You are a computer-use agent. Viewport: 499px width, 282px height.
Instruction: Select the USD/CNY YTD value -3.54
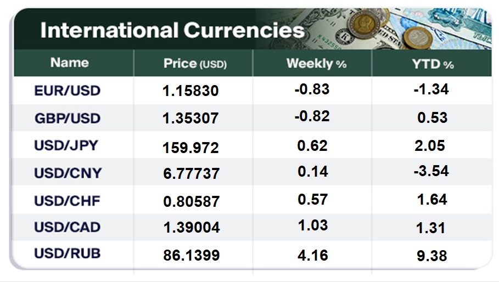[x=431, y=171]
